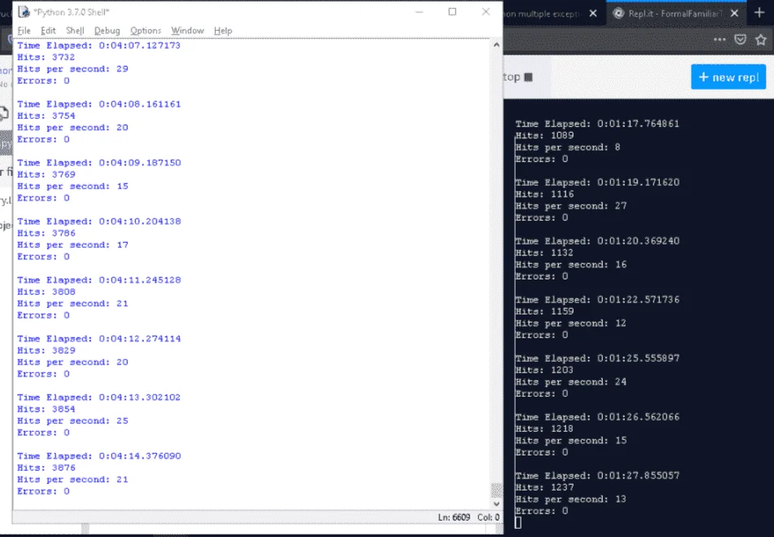
Task: Click 'Time Elapsed: 0:01:22.571736' in Repl.it console
Action: coord(597,300)
